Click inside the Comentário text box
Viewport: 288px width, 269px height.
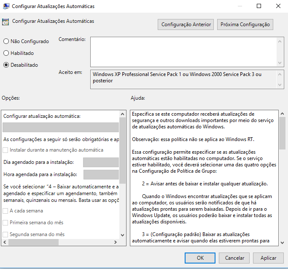(183, 52)
